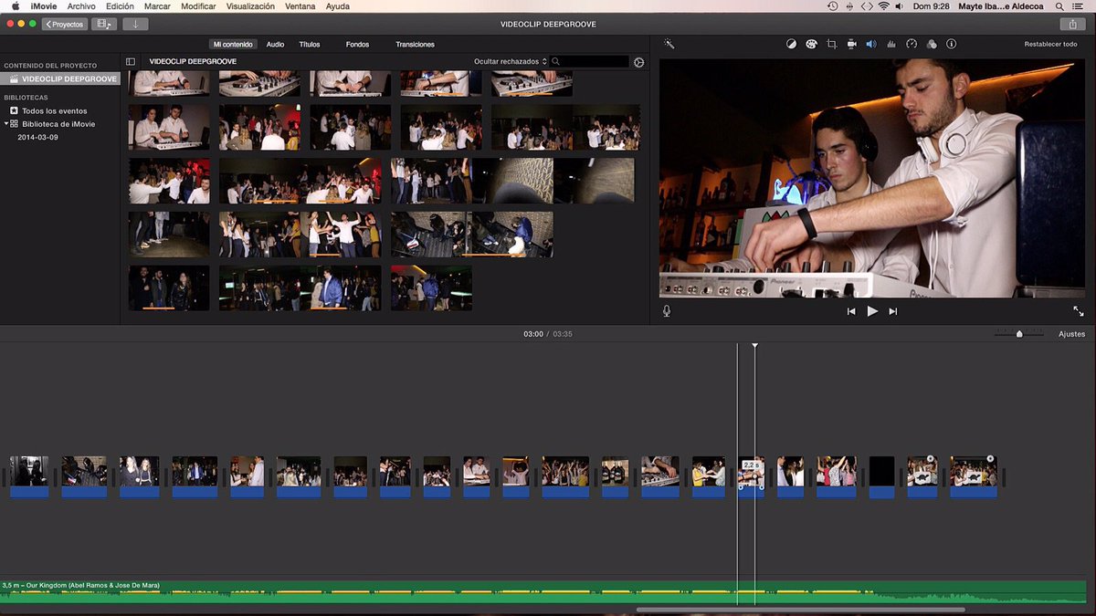Skip to the previous clip
The image size is (1096, 616).
851,311
